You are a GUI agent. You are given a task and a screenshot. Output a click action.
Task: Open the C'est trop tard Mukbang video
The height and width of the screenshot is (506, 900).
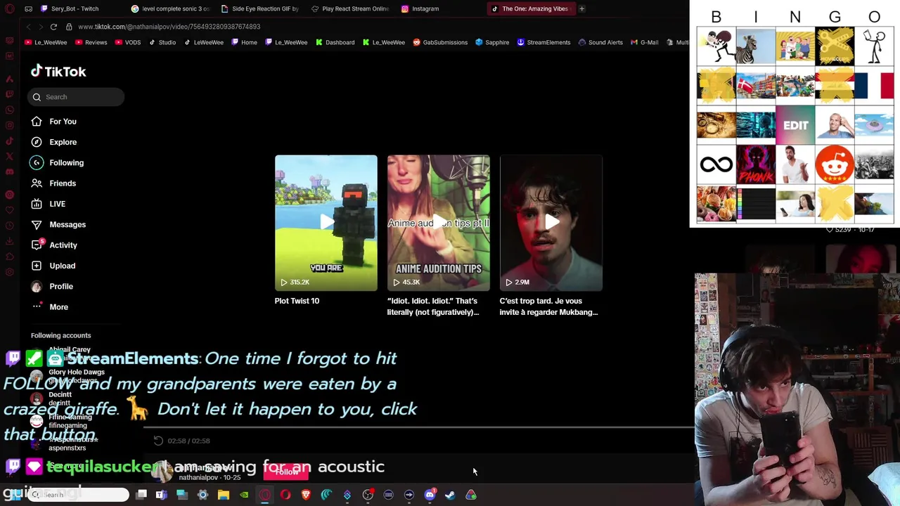[x=551, y=223]
